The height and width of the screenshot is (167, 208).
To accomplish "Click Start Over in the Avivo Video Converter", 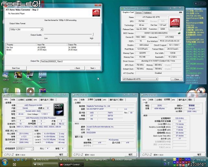I will (16, 68).
